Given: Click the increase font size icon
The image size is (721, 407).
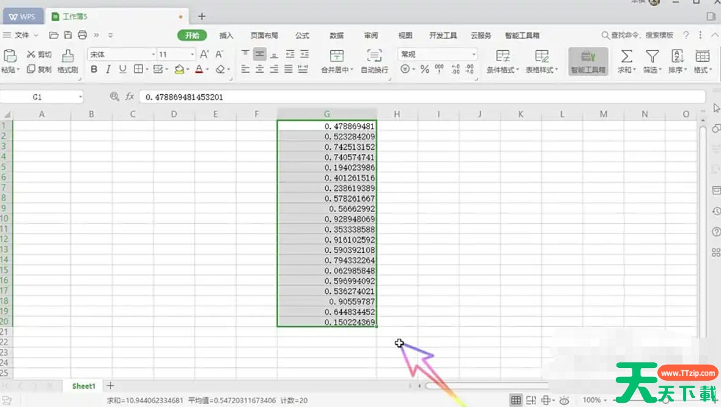Looking at the screenshot, I should (x=204, y=55).
